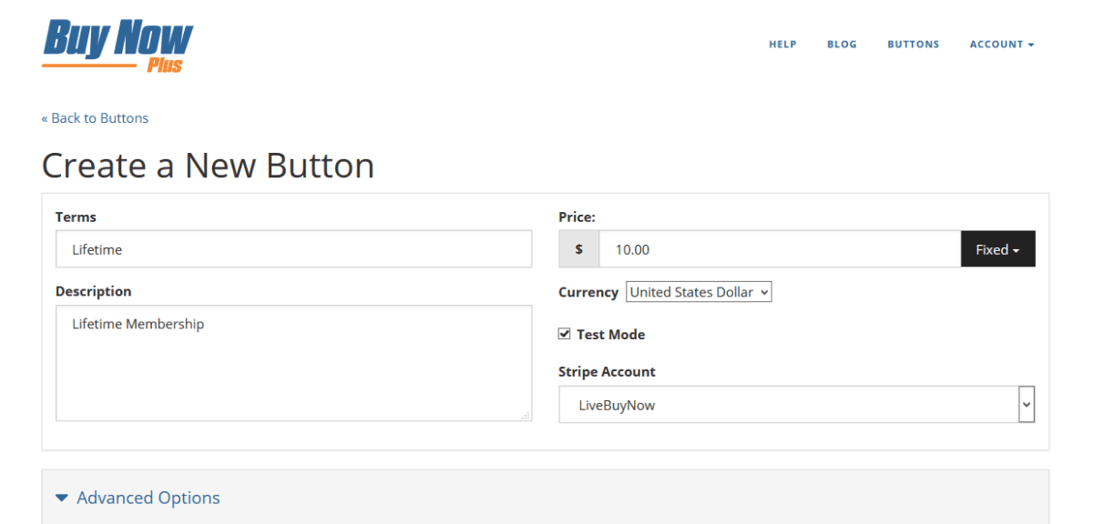Image resolution: width=1093 pixels, height=524 pixels.
Task: Click the Currency dropdown arrow
Action: click(x=763, y=292)
